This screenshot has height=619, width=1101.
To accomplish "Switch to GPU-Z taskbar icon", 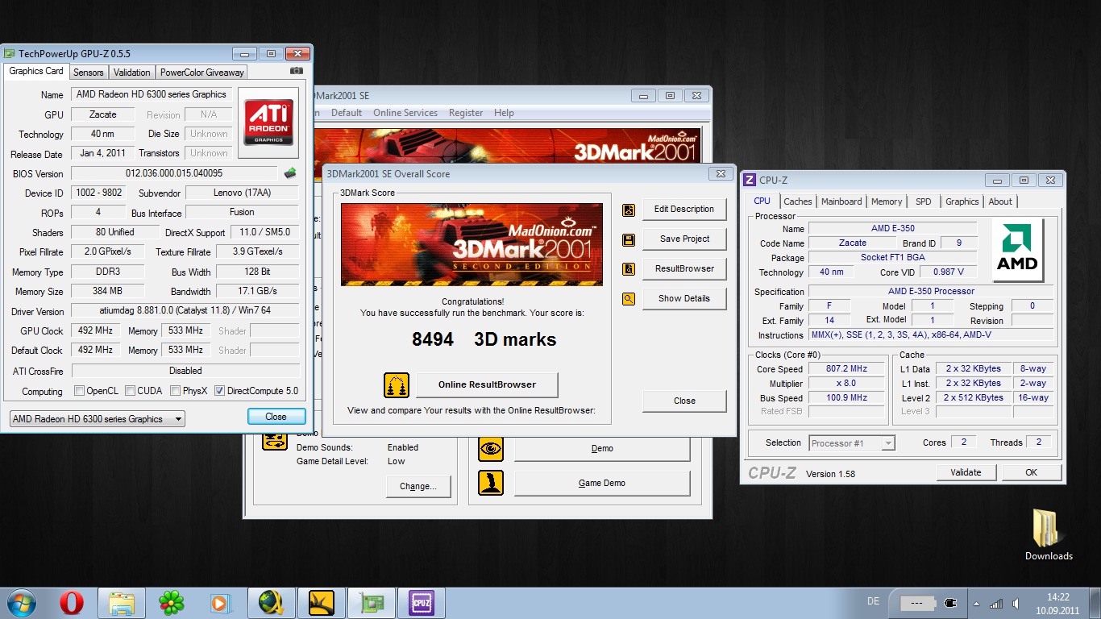I will (372, 603).
